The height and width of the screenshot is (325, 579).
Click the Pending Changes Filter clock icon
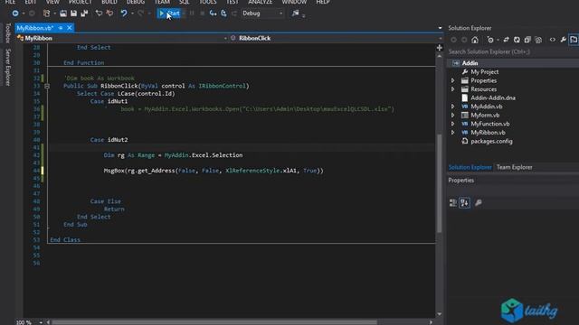[x=490, y=40]
